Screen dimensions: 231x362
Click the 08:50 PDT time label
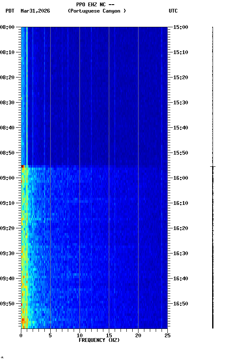point(7,153)
